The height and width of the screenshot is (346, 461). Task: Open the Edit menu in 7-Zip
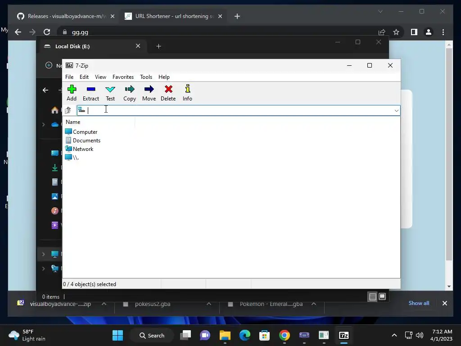(x=84, y=77)
